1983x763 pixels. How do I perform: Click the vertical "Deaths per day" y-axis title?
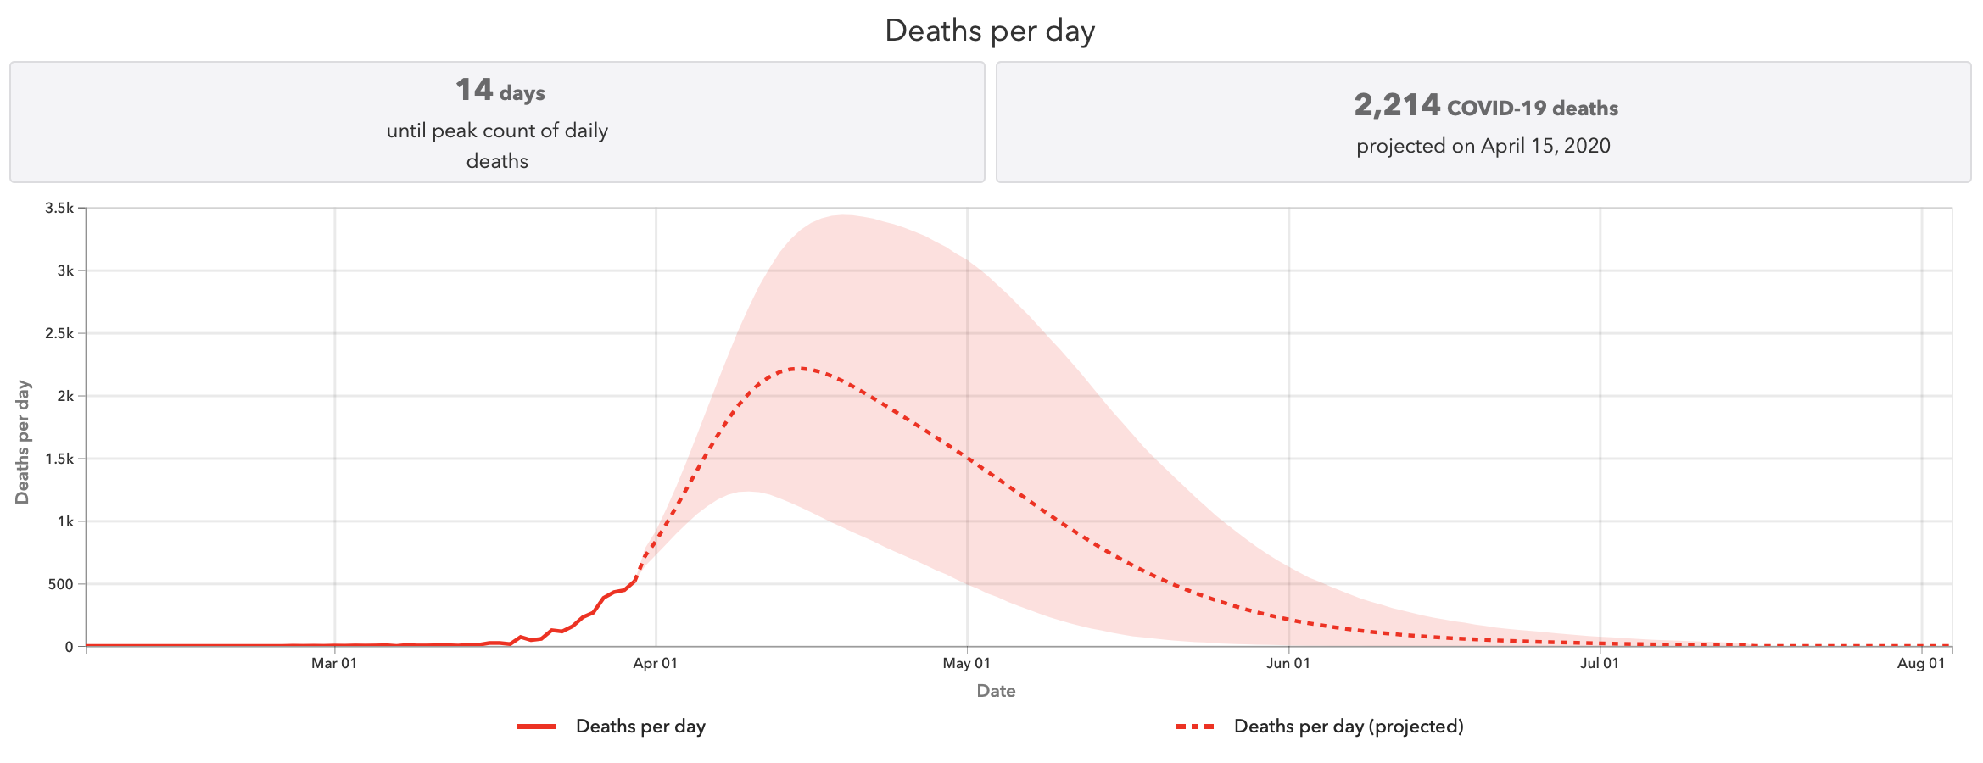(x=23, y=442)
